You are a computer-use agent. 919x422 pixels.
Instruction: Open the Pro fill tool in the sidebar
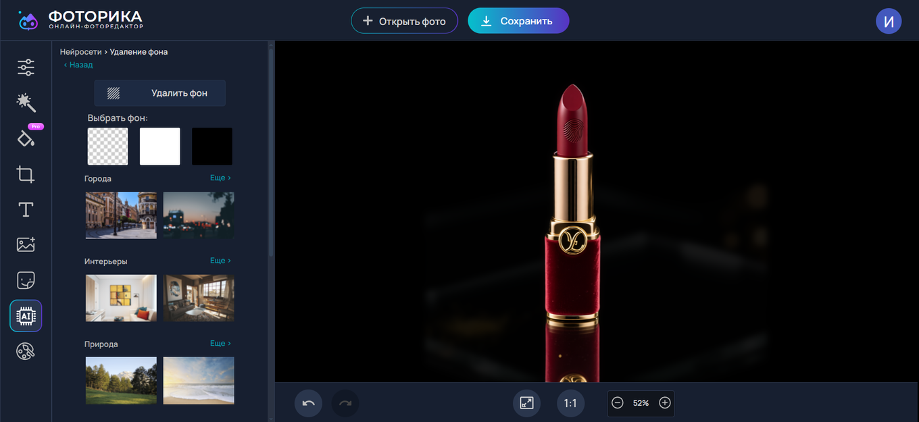[25, 138]
